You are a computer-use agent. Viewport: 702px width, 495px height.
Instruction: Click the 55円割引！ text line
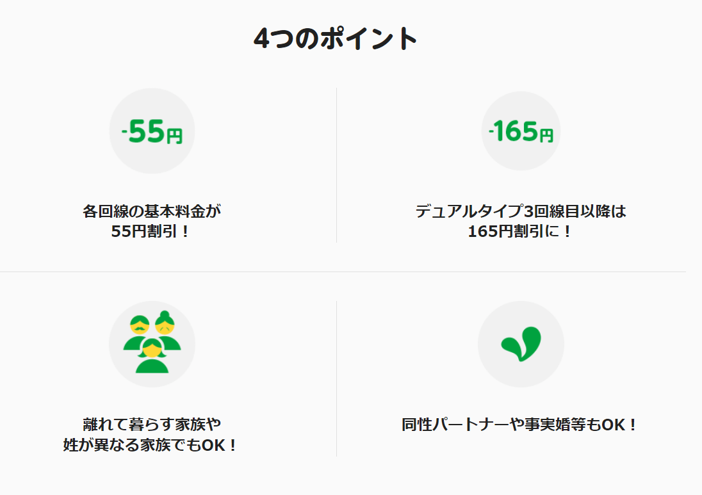(152, 231)
